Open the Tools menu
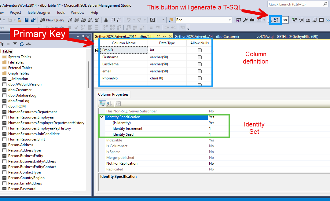This screenshot has width=330, height=201. coord(61,13)
